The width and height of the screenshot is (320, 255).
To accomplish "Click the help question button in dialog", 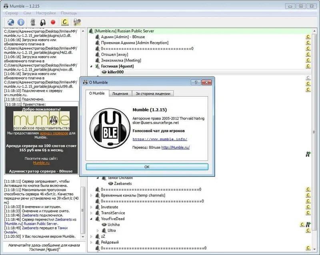I will (196, 82).
